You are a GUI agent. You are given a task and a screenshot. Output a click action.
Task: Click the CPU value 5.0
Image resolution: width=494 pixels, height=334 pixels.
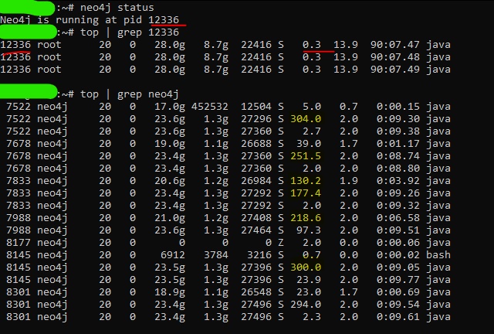[x=312, y=107]
